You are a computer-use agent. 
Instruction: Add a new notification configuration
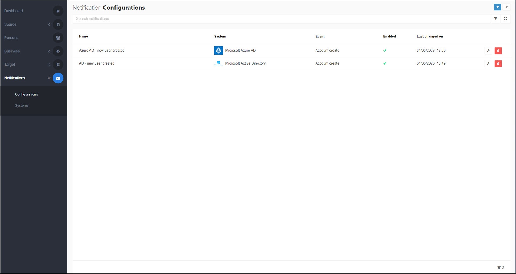497,7
